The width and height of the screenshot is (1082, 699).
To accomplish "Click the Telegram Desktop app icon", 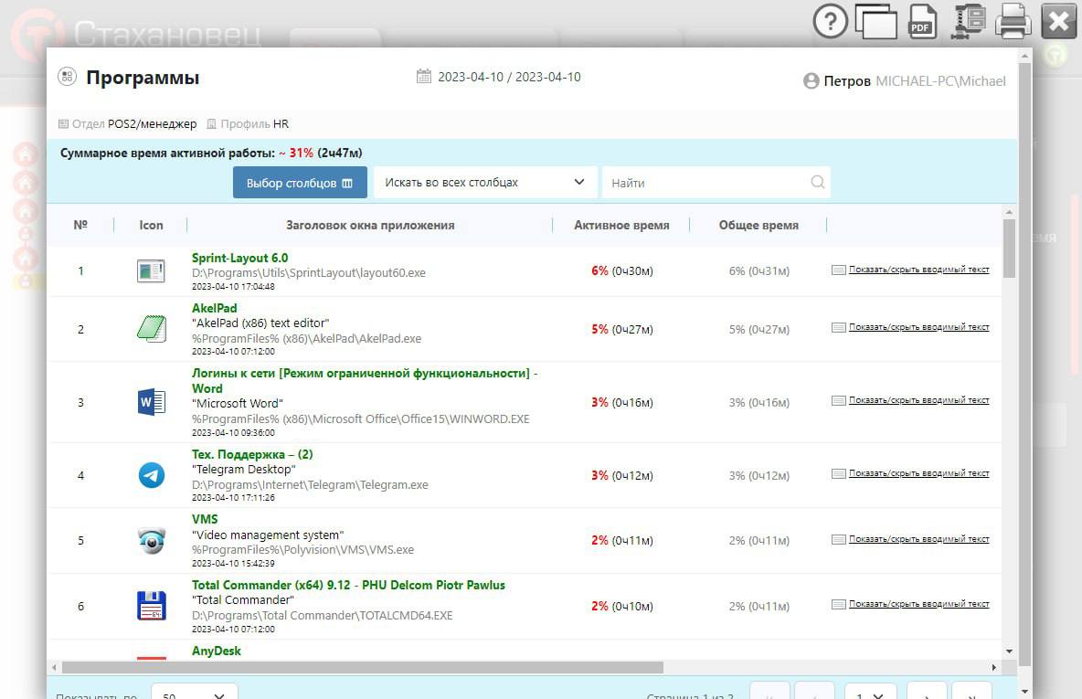I will 151,475.
